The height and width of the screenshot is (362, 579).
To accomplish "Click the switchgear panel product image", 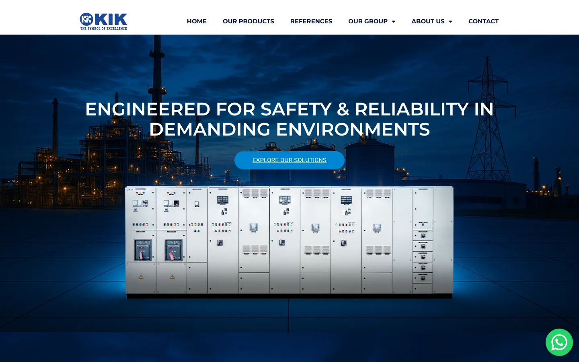I will click(289, 242).
